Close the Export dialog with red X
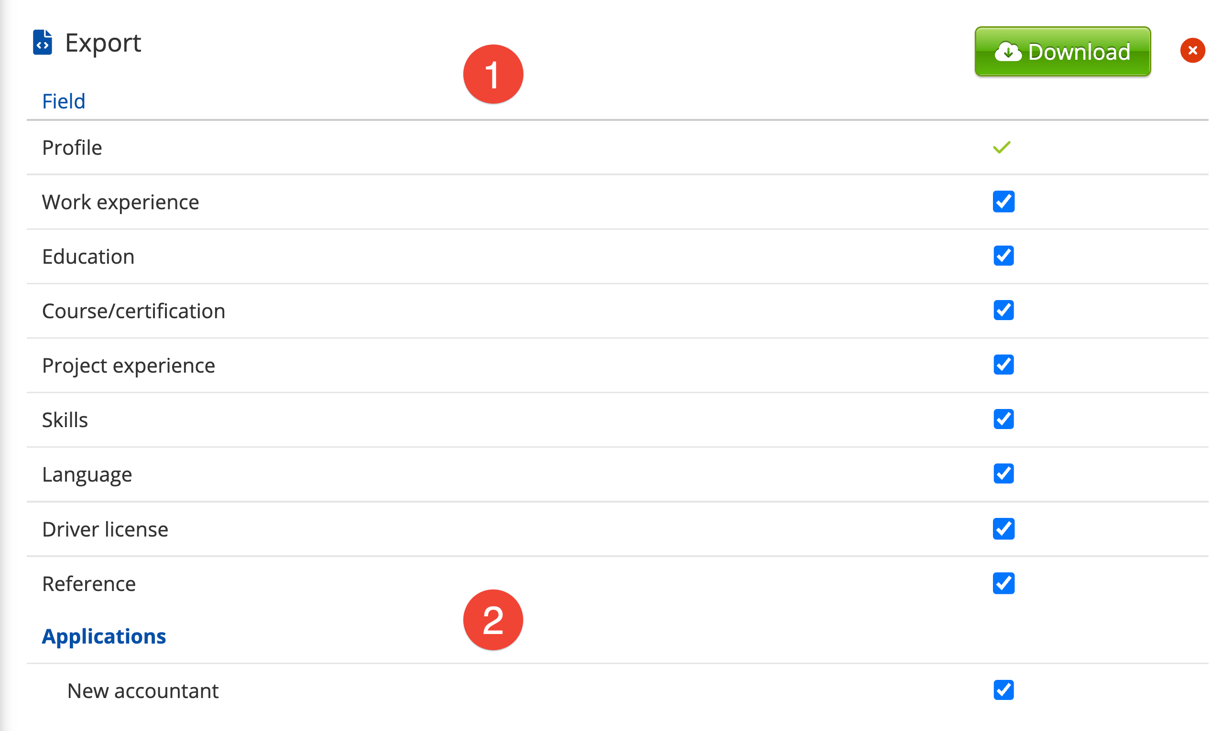Screen dimensions: 1221x731 pyautogui.click(x=1192, y=50)
